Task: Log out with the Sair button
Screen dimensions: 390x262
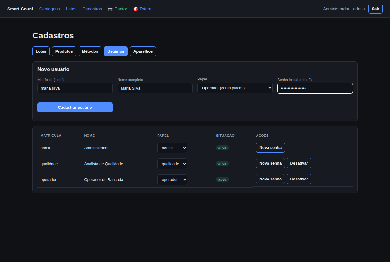Action: pyautogui.click(x=375, y=9)
